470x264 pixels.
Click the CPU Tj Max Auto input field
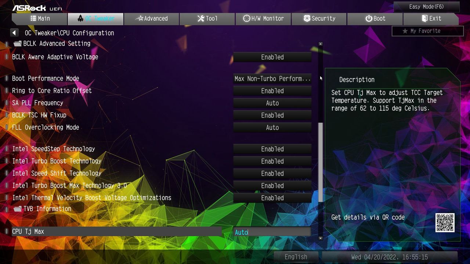point(272,232)
